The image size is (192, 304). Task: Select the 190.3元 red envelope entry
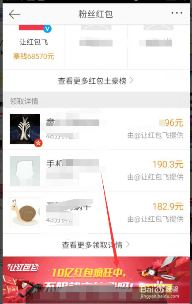96,171
